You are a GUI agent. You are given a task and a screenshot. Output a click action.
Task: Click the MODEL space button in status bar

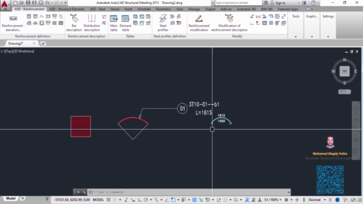[x=98, y=200]
